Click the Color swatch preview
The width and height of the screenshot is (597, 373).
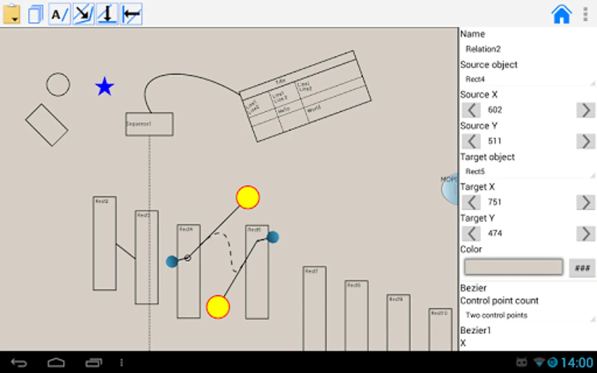(x=513, y=267)
